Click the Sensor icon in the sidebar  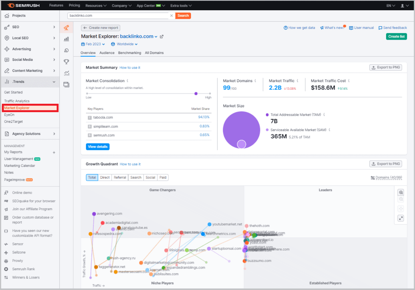tap(6, 244)
